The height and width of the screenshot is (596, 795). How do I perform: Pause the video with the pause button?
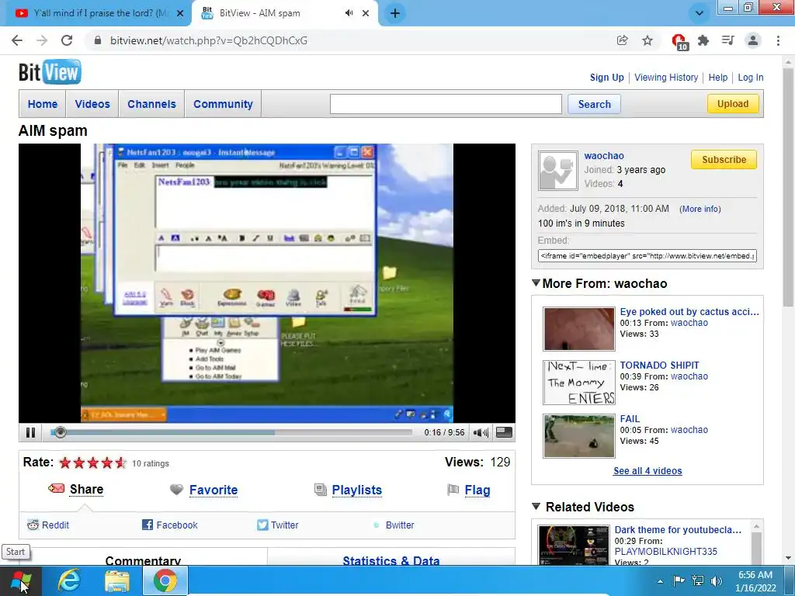30,432
